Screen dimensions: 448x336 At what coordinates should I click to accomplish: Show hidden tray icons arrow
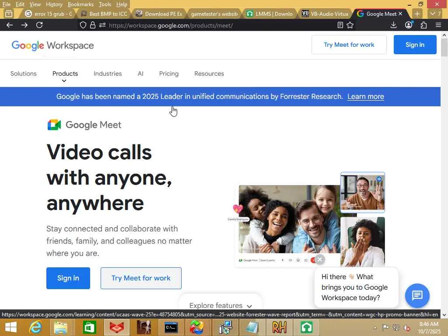coord(375,328)
